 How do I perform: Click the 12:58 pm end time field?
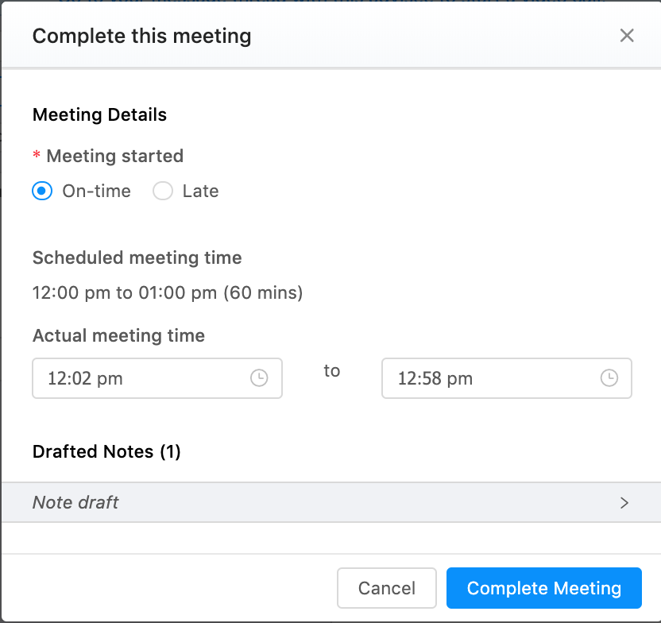507,378
